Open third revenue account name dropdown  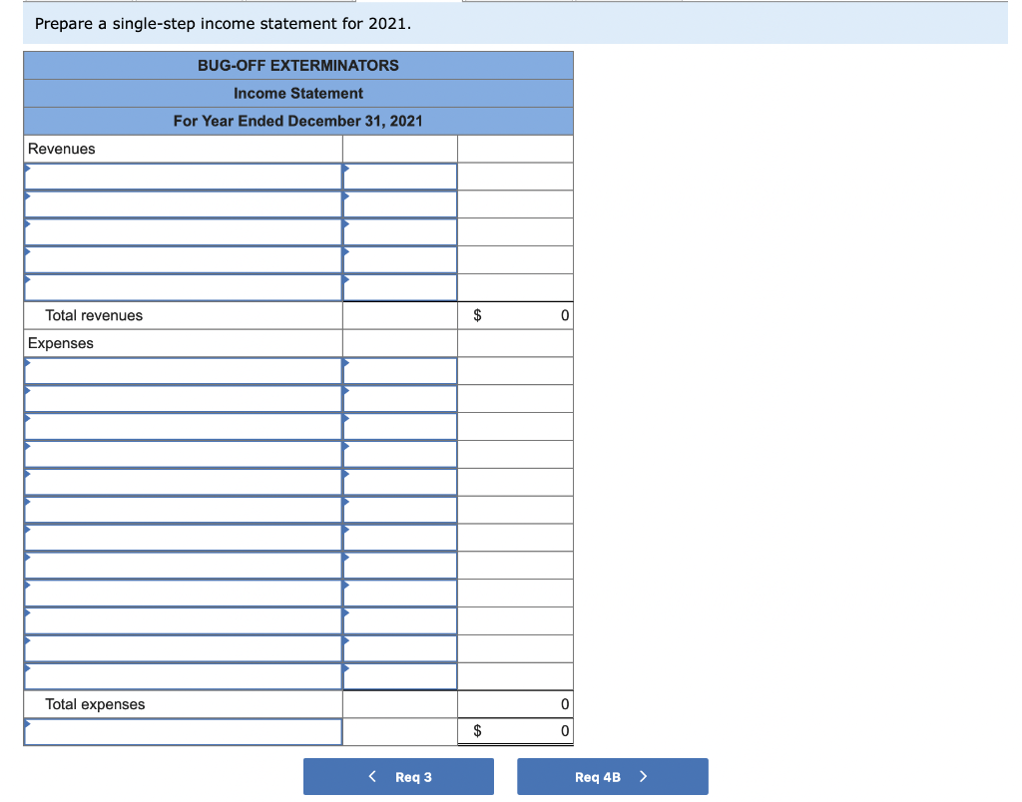pos(184,232)
